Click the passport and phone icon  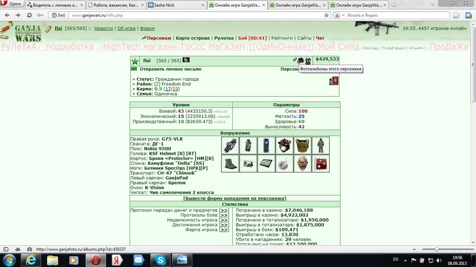click(x=334, y=81)
